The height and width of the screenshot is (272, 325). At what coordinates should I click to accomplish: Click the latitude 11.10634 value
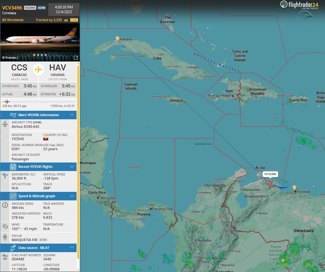[x=19, y=269]
